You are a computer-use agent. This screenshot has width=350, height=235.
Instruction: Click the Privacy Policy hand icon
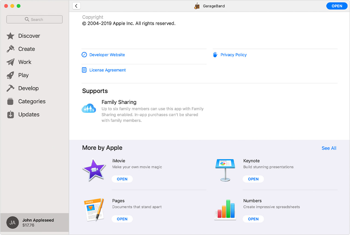pos(215,55)
